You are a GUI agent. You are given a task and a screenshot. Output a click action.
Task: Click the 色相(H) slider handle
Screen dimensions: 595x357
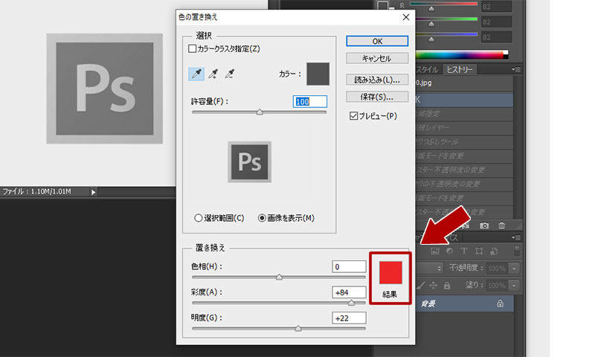click(x=280, y=277)
